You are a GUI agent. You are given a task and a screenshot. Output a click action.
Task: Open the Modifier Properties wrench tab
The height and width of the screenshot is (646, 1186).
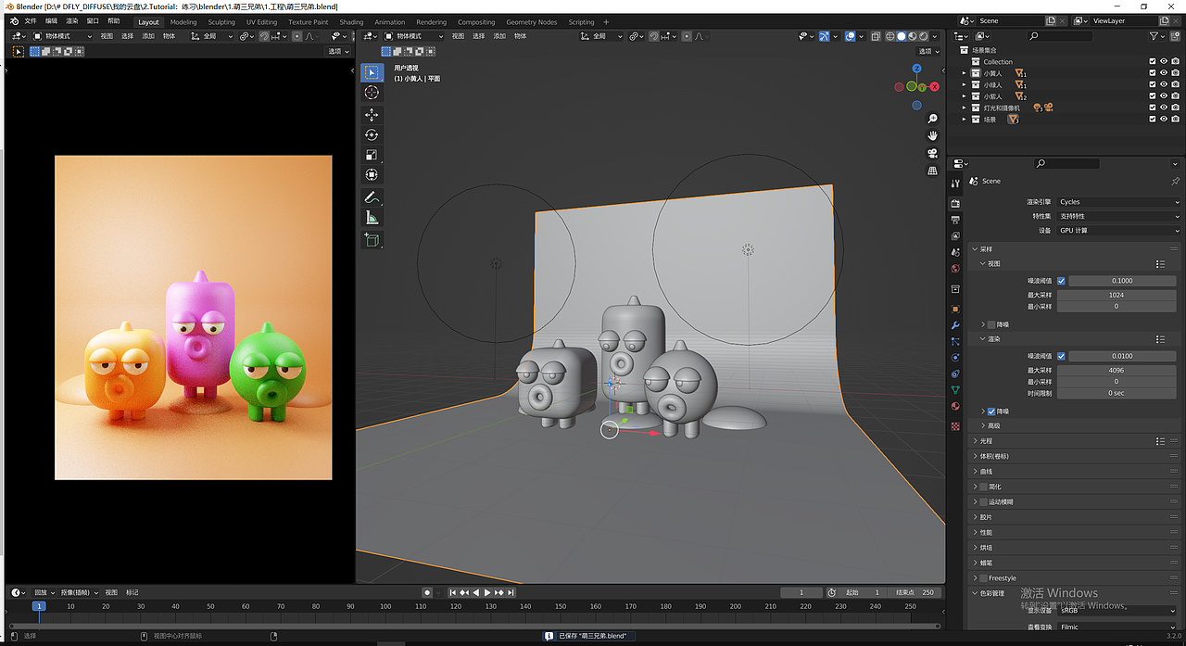[x=954, y=325]
